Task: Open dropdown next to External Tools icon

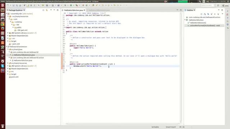Action: click(x=79, y=5)
